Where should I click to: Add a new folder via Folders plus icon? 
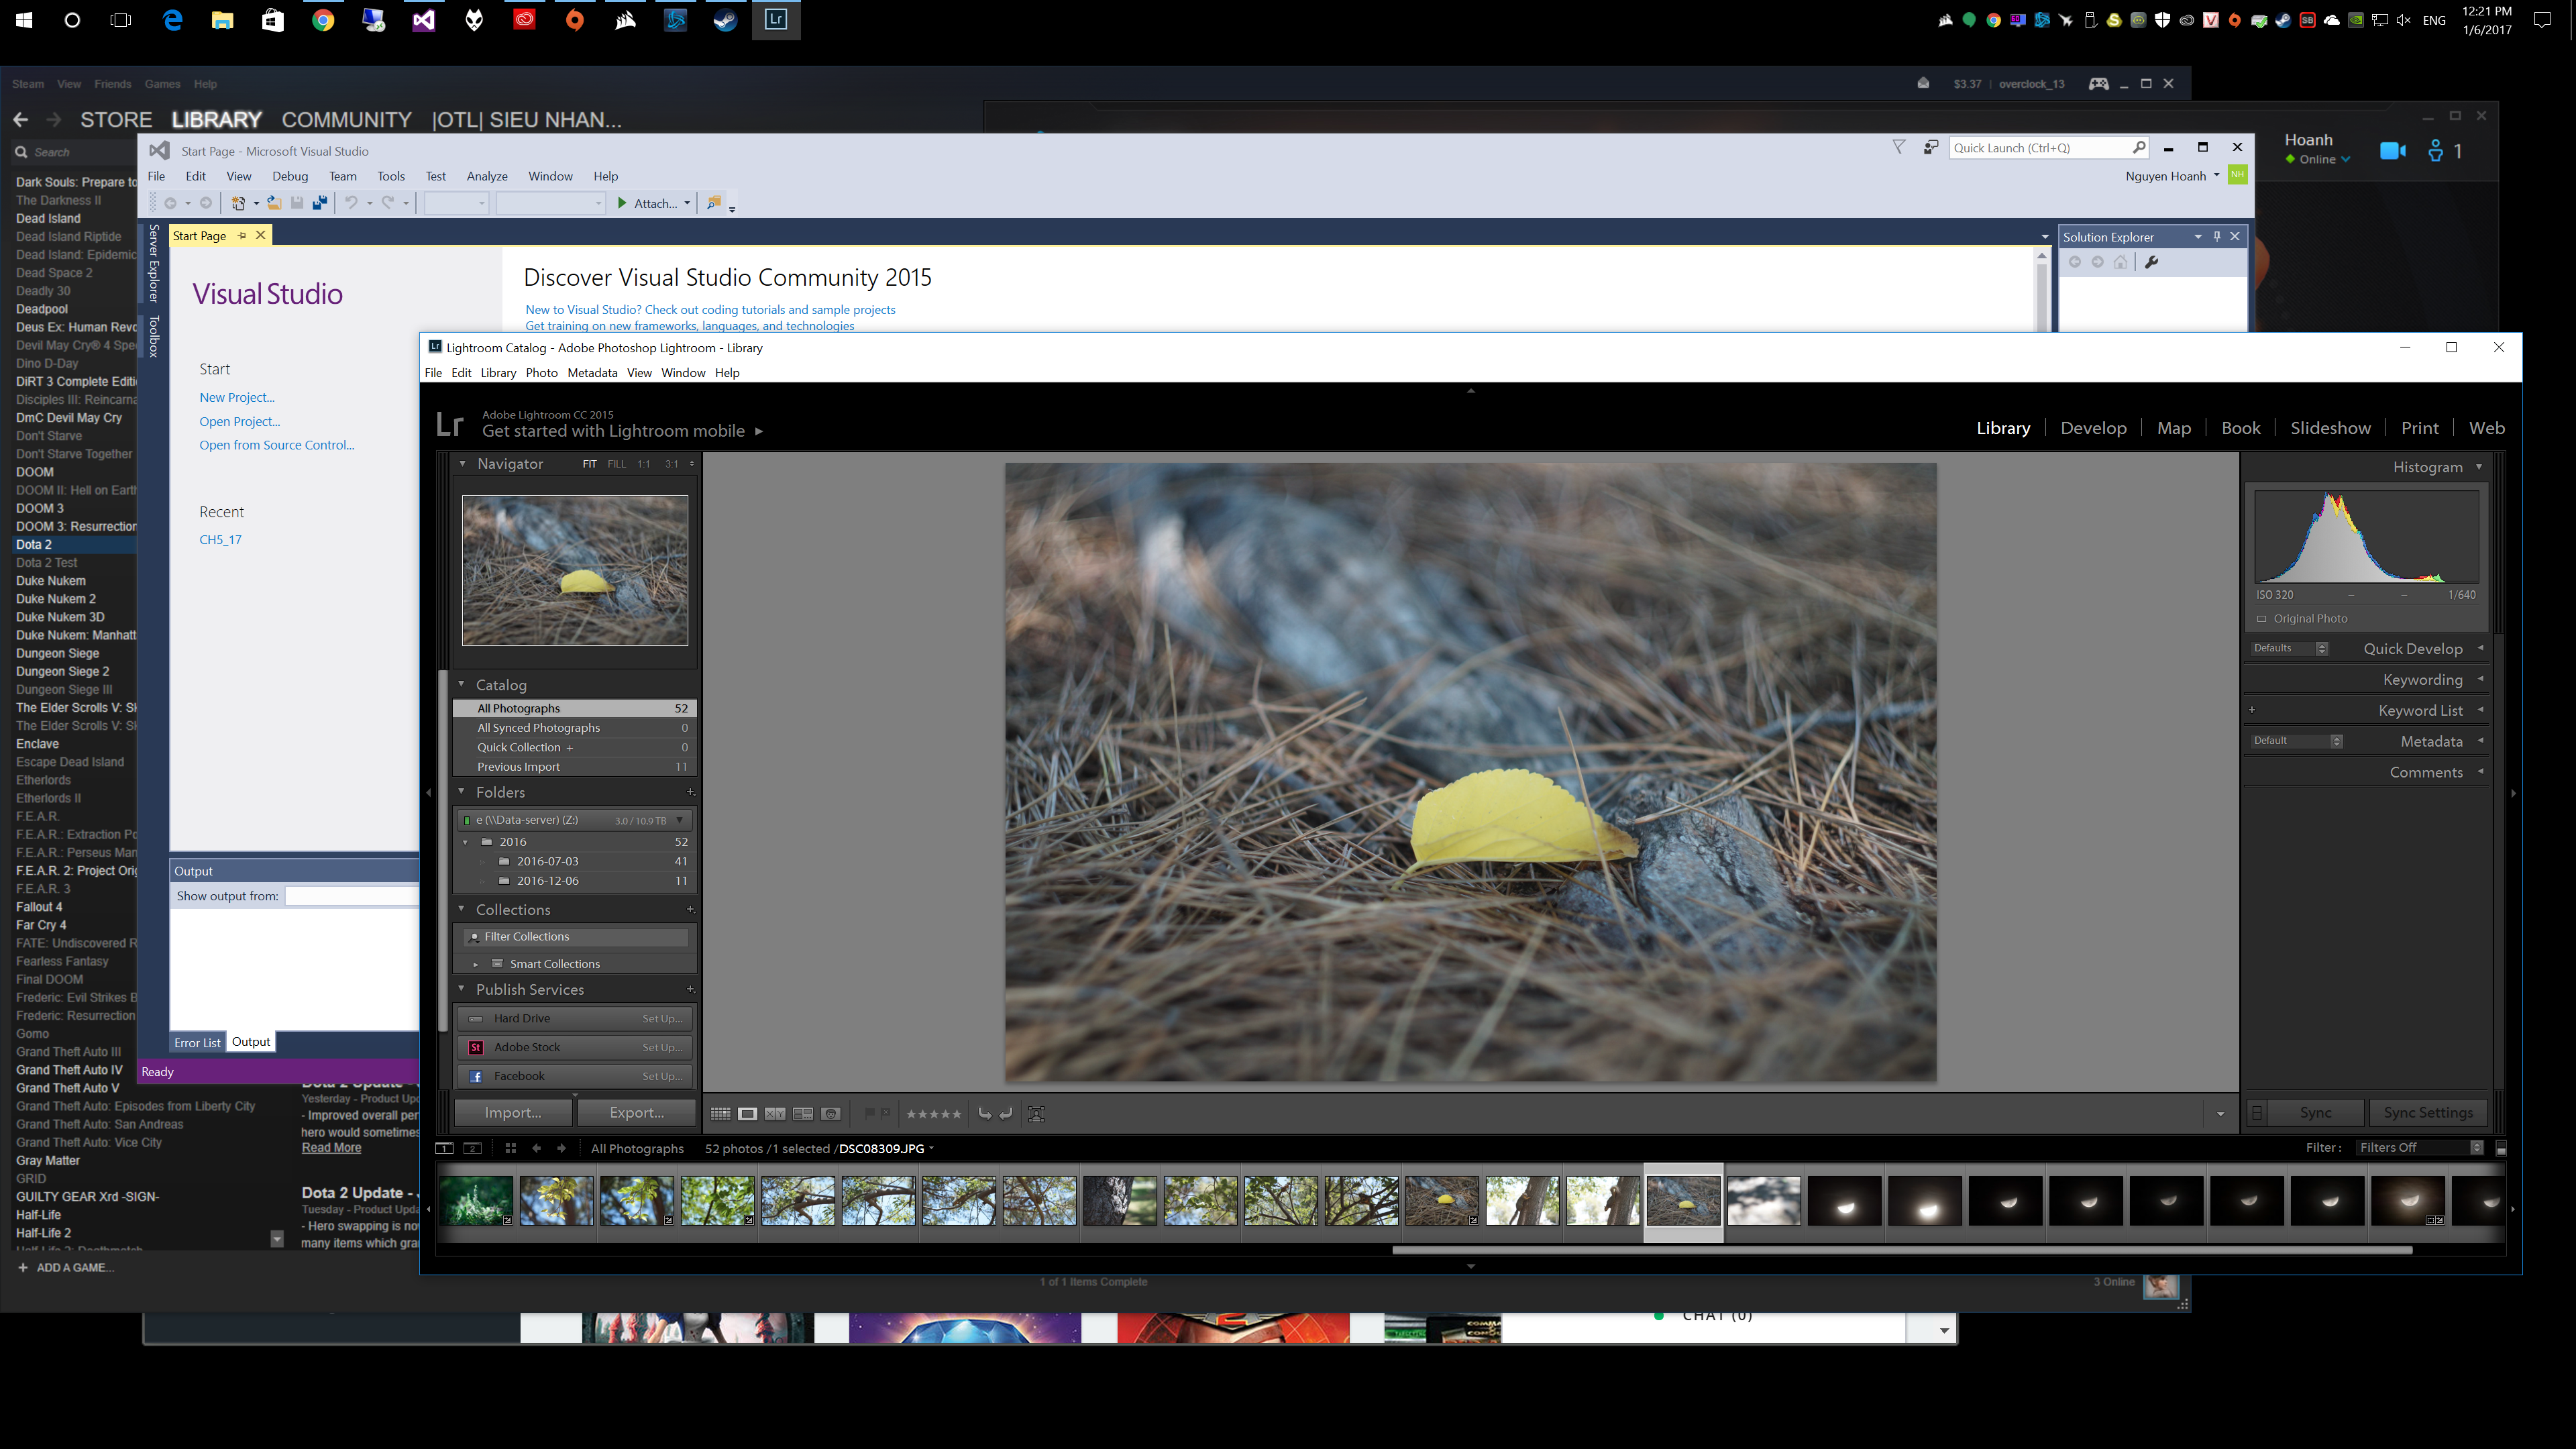(690, 792)
